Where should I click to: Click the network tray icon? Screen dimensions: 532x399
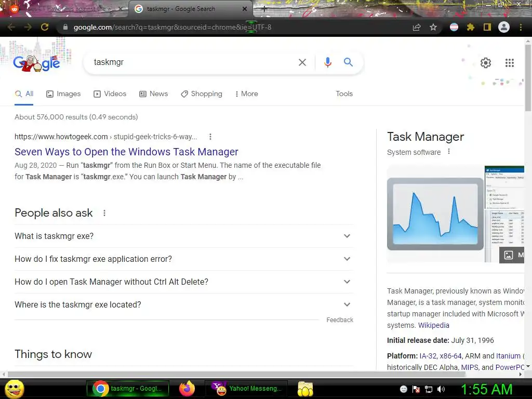(429, 389)
